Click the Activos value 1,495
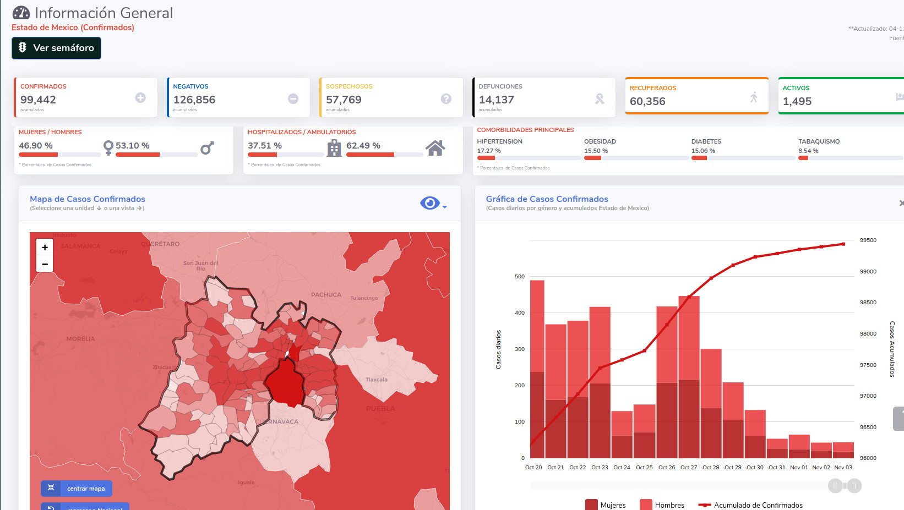Image resolution: width=904 pixels, height=510 pixels. tap(797, 101)
